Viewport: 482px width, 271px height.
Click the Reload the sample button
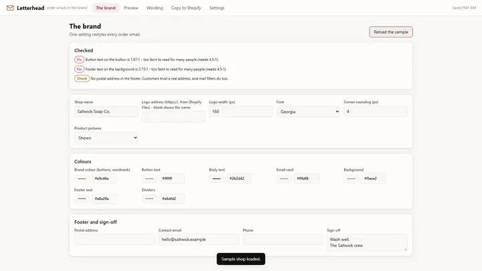(x=391, y=32)
